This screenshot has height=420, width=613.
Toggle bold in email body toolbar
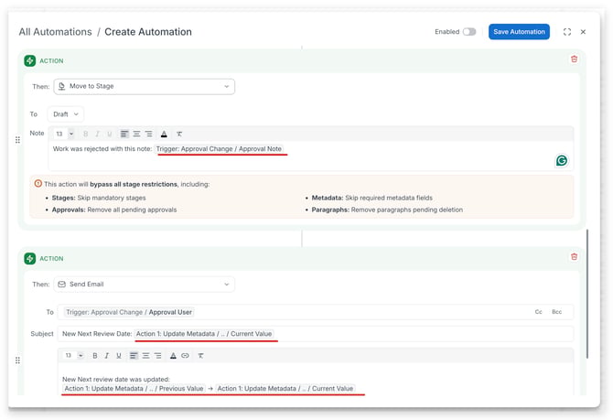coord(94,355)
